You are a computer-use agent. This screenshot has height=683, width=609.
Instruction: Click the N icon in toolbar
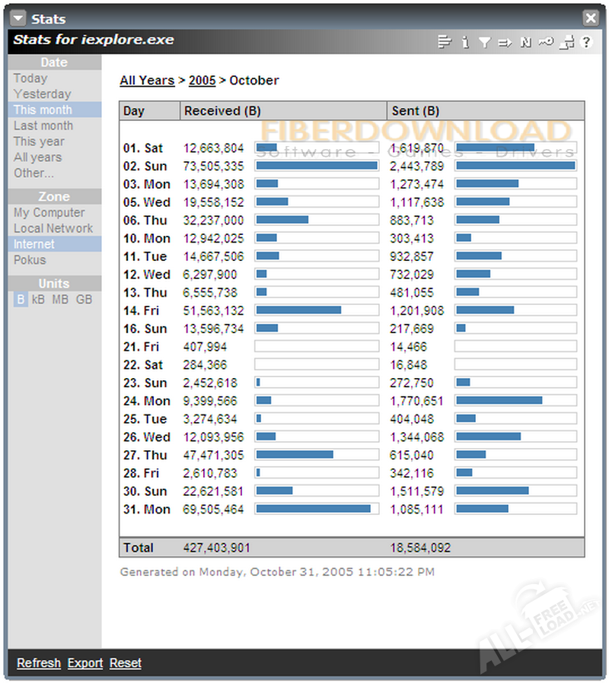pos(525,43)
